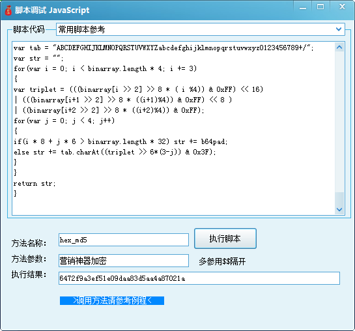Click the 执行结果: label
355x331 pixels.
(29, 274)
